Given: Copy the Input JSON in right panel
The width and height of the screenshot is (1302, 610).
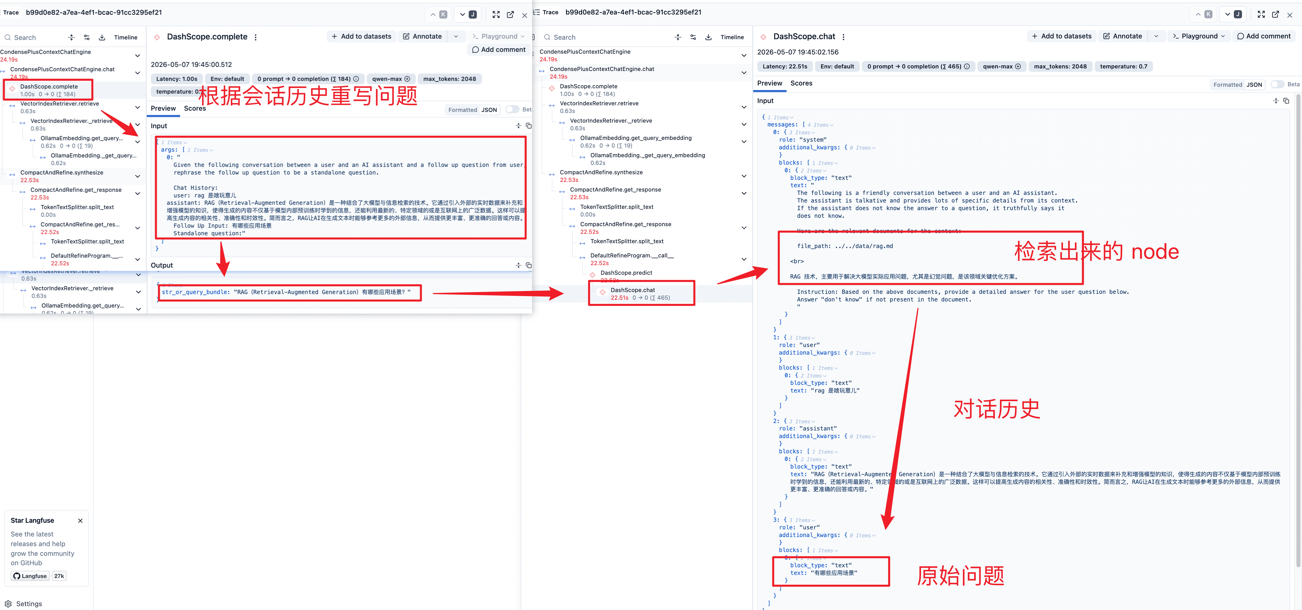Looking at the screenshot, I should tap(1286, 101).
